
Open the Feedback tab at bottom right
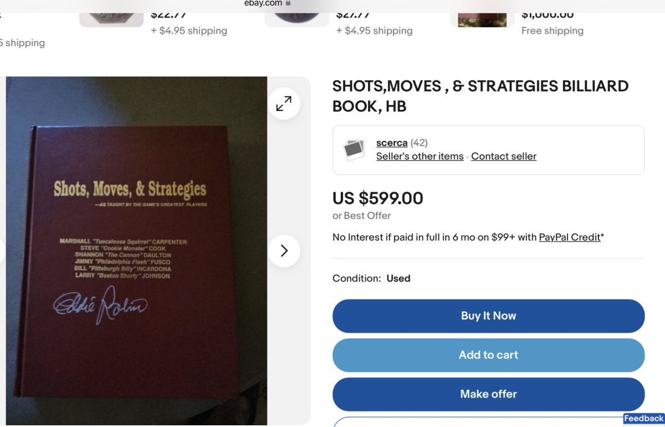point(643,419)
